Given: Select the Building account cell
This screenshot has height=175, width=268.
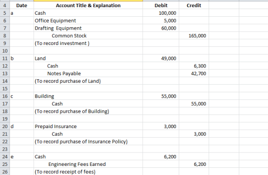Looking at the screenshot, I should coord(88,96).
